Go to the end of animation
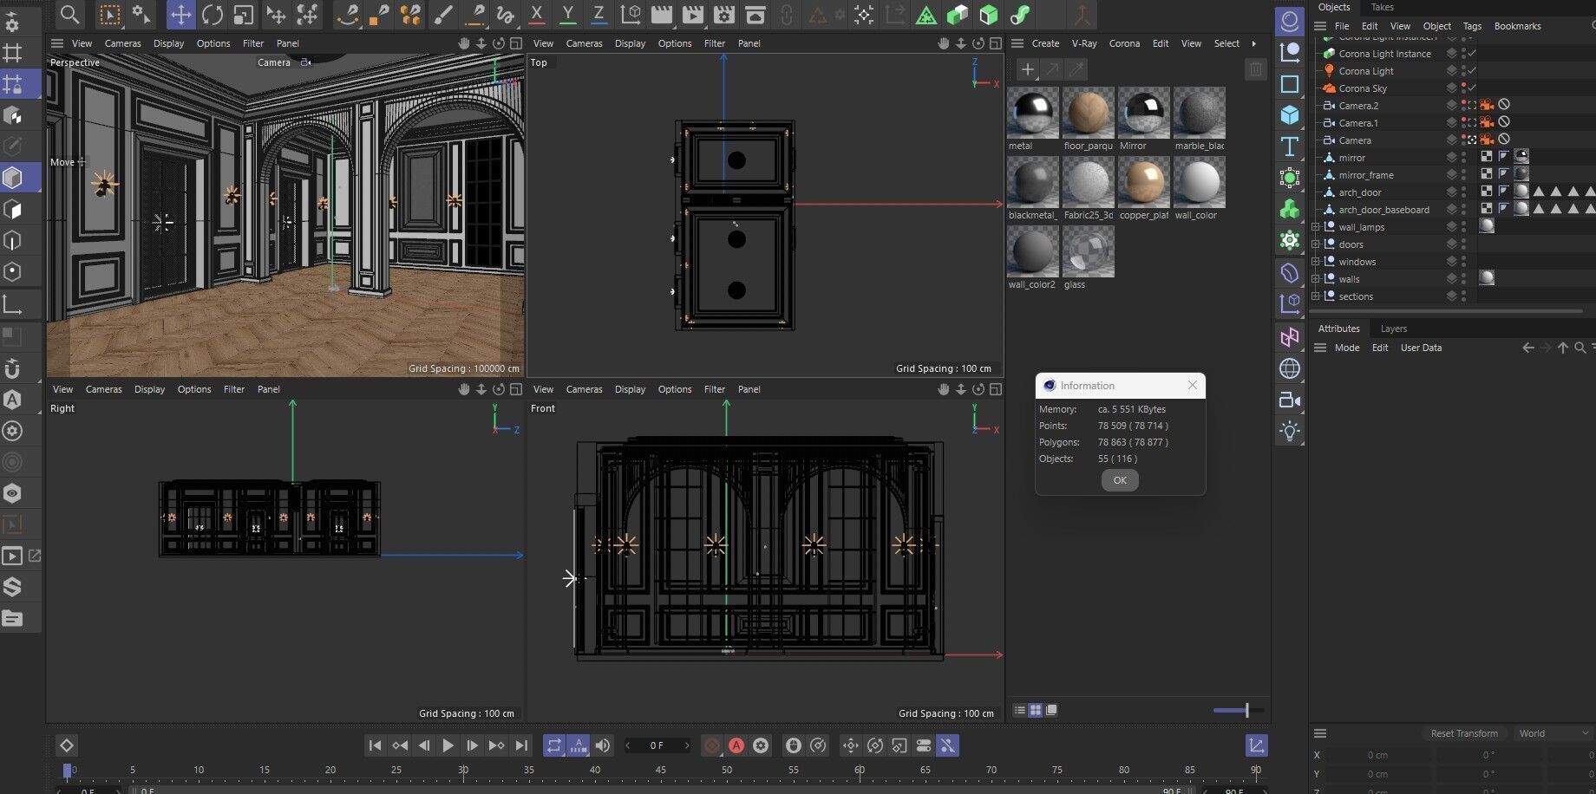Screen dimensions: 1596x794 521,745
